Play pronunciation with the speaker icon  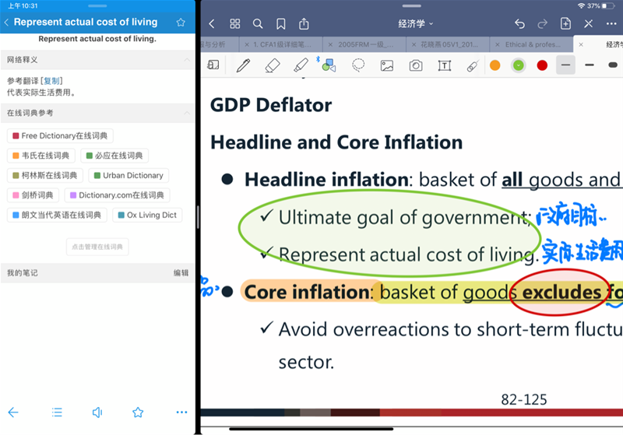(x=97, y=412)
